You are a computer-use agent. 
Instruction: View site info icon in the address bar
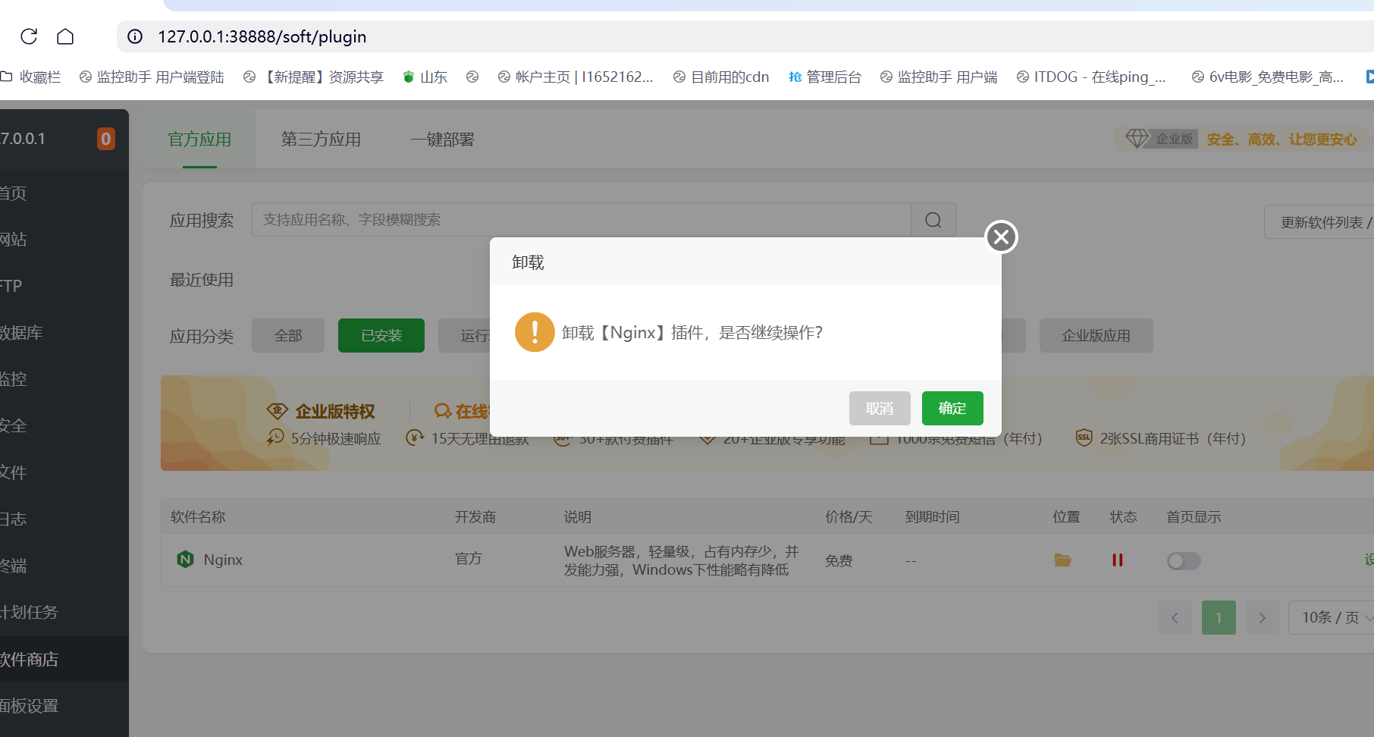pyautogui.click(x=135, y=36)
